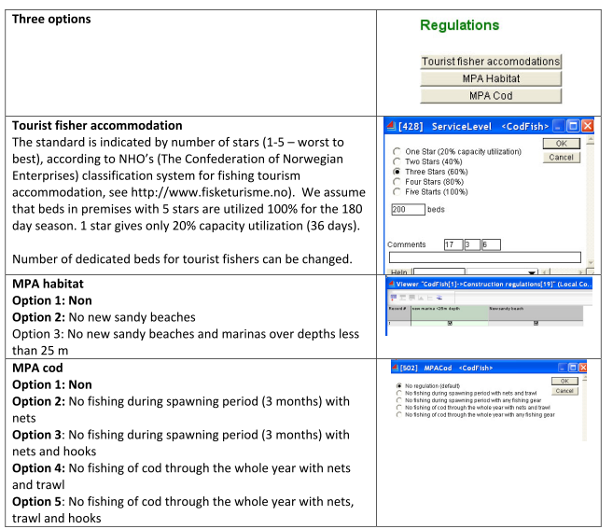Maximize the ServiceLevel window
The width and height of the screenshot is (613, 529).
click(x=573, y=126)
